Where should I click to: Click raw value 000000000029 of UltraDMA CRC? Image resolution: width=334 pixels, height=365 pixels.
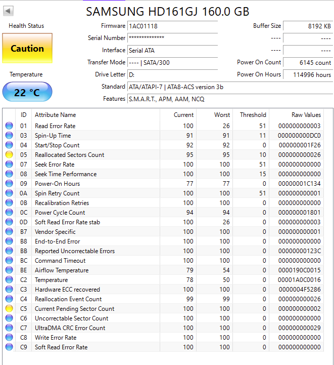coord(300,328)
